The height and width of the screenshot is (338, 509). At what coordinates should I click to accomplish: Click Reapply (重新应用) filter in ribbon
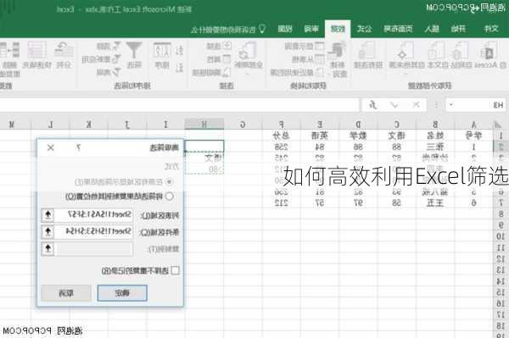tap(101, 59)
